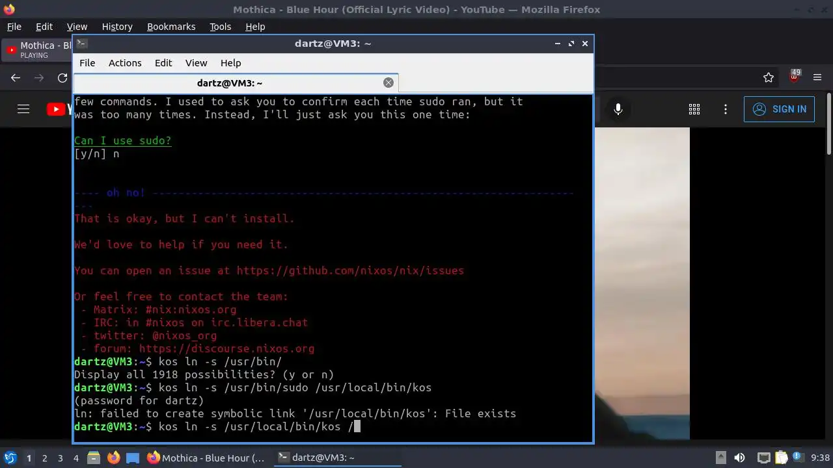Open the terminal's View menu
This screenshot has width=833, height=468.
[196, 63]
